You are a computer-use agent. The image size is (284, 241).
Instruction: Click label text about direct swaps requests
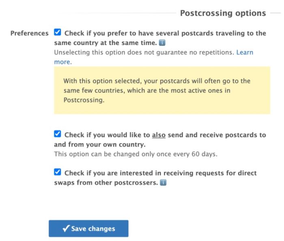(155, 178)
